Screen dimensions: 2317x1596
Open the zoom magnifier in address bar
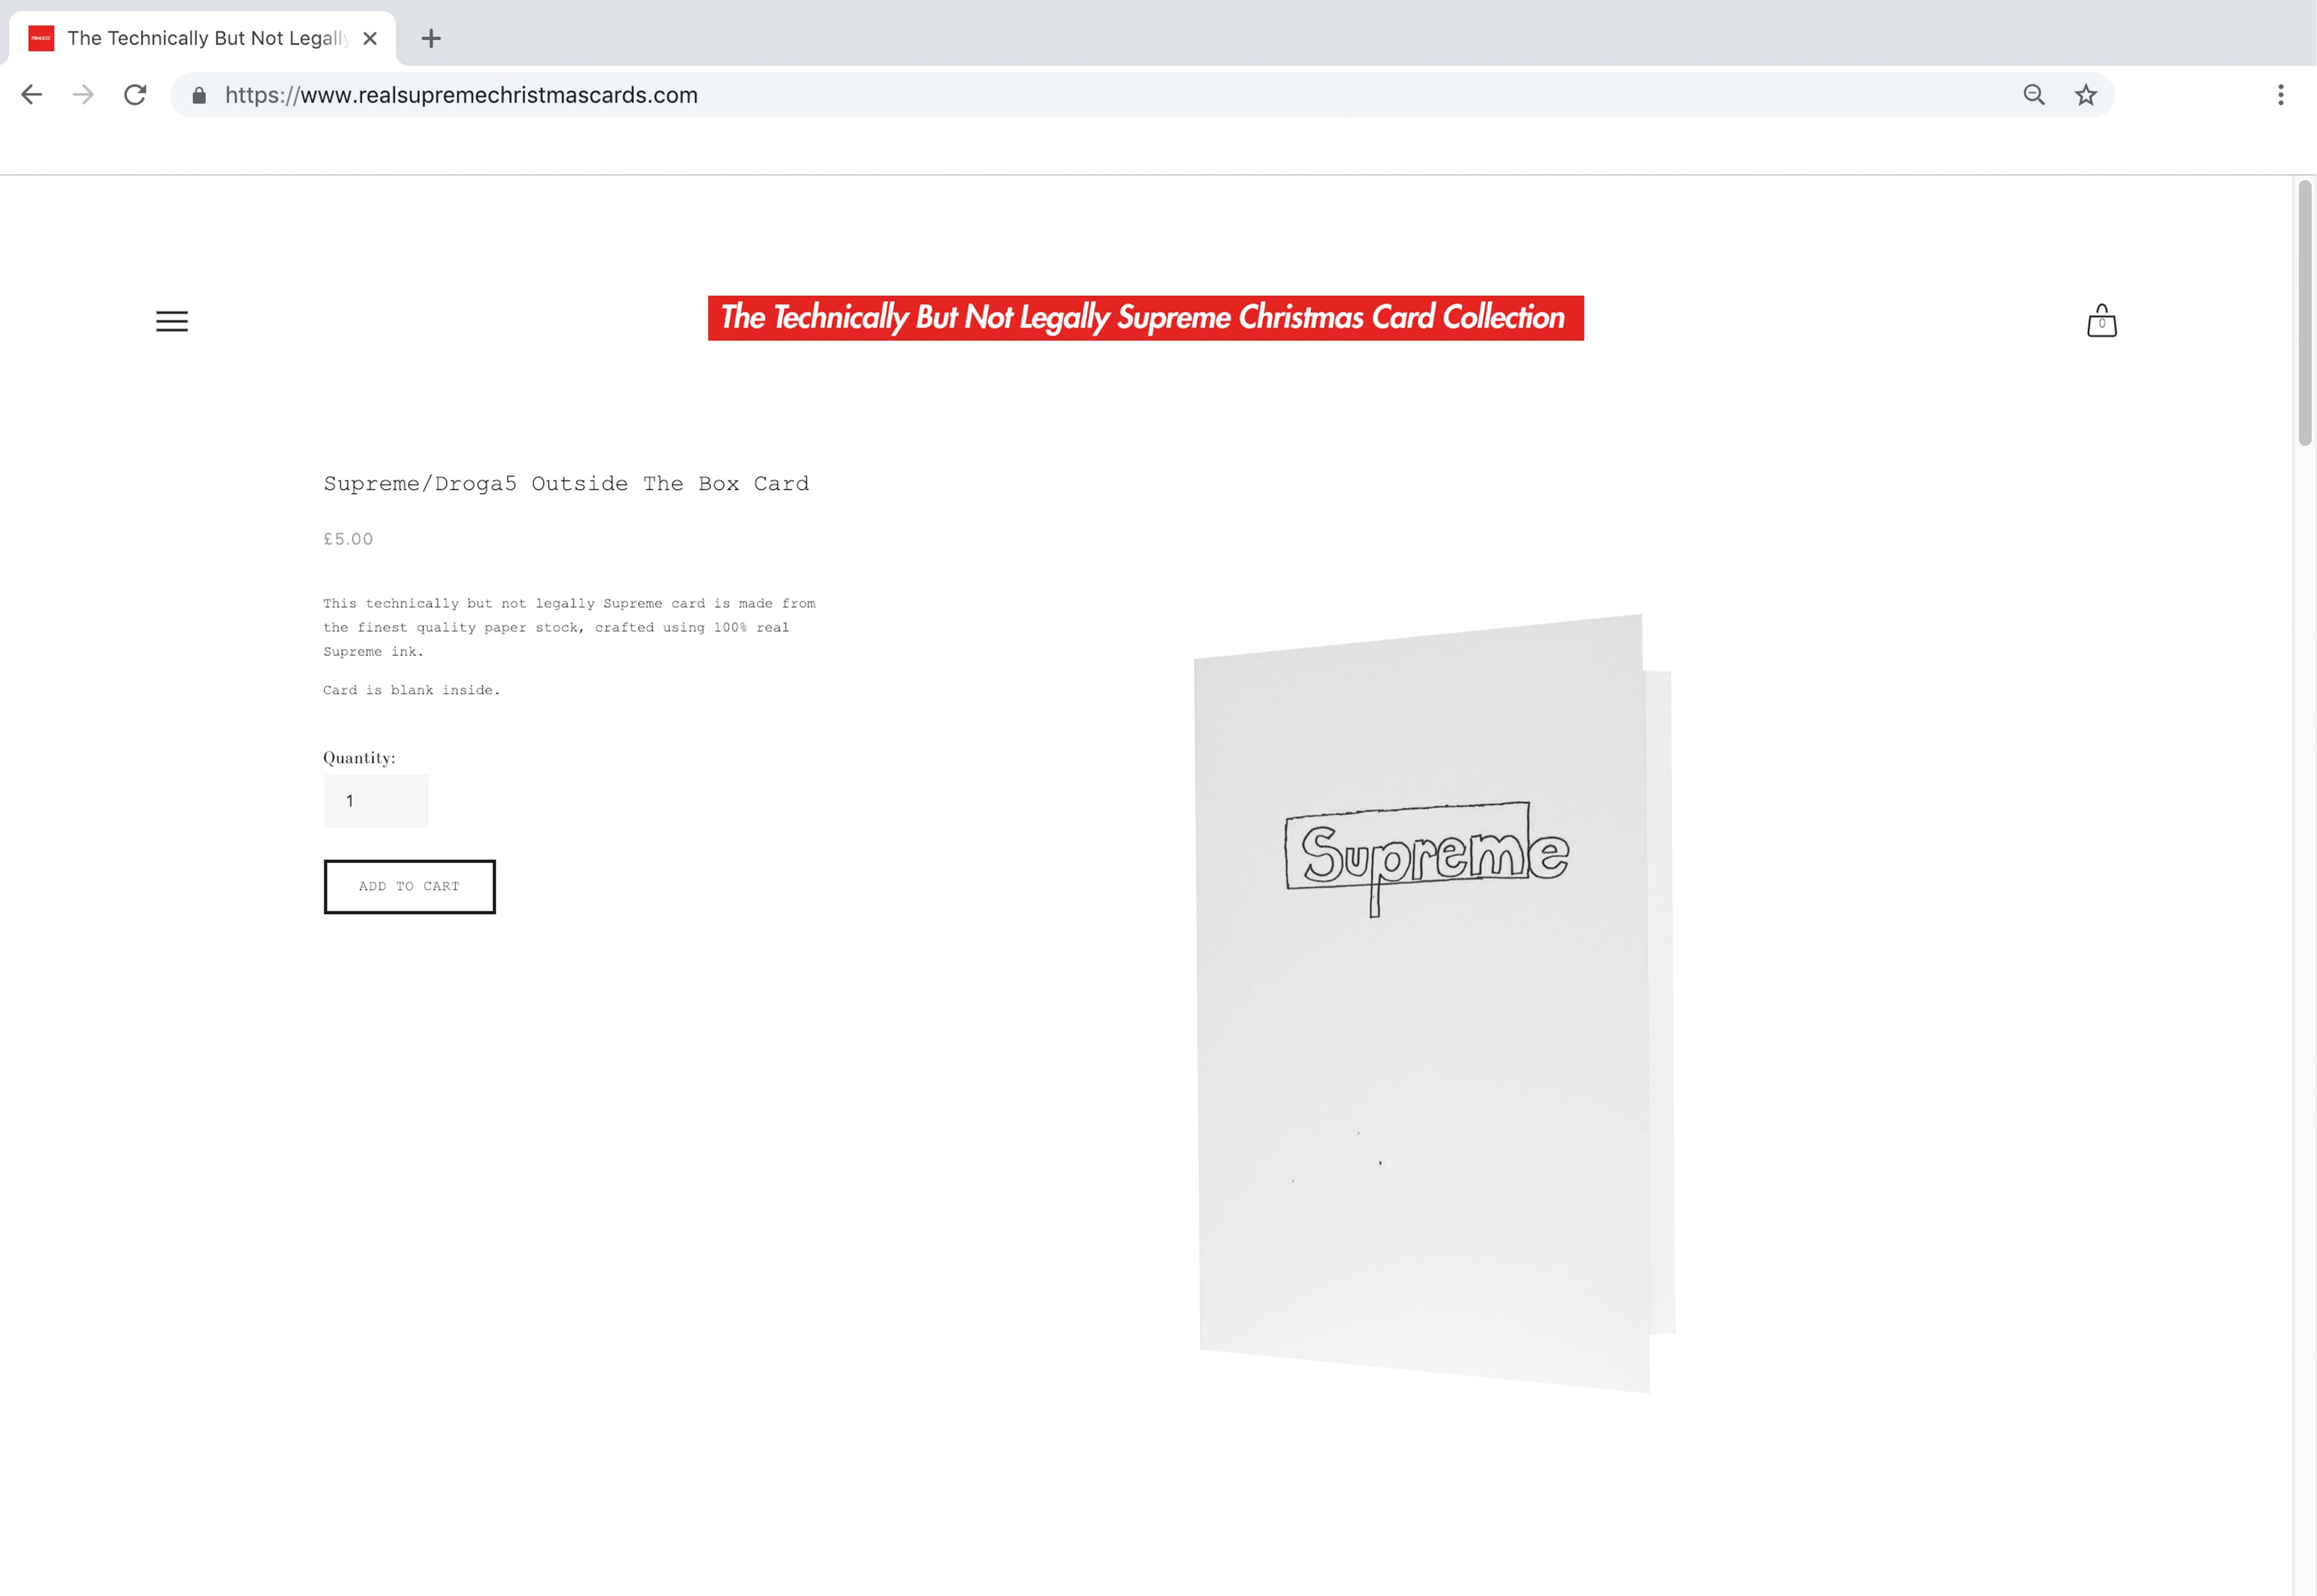pos(2034,95)
